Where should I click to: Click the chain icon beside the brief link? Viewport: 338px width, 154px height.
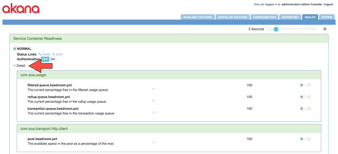pos(53,54)
